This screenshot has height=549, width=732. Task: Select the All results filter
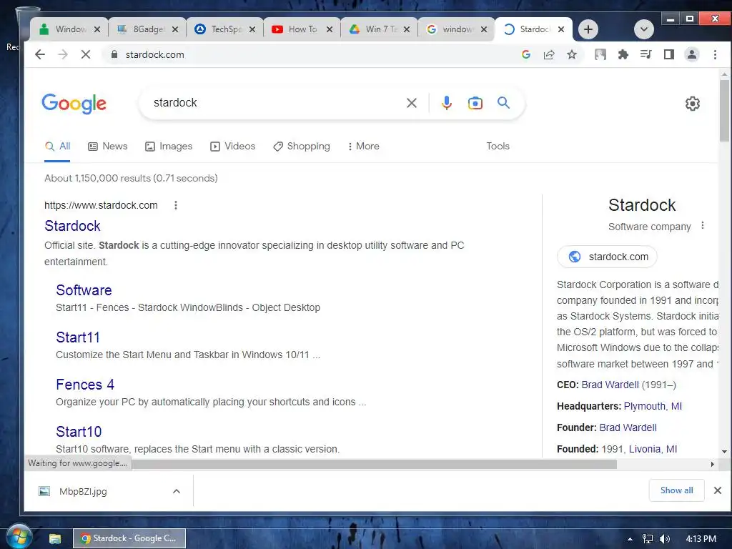57,146
